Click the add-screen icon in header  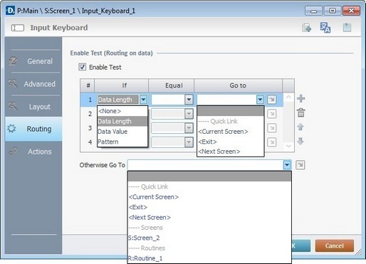point(306,28)
